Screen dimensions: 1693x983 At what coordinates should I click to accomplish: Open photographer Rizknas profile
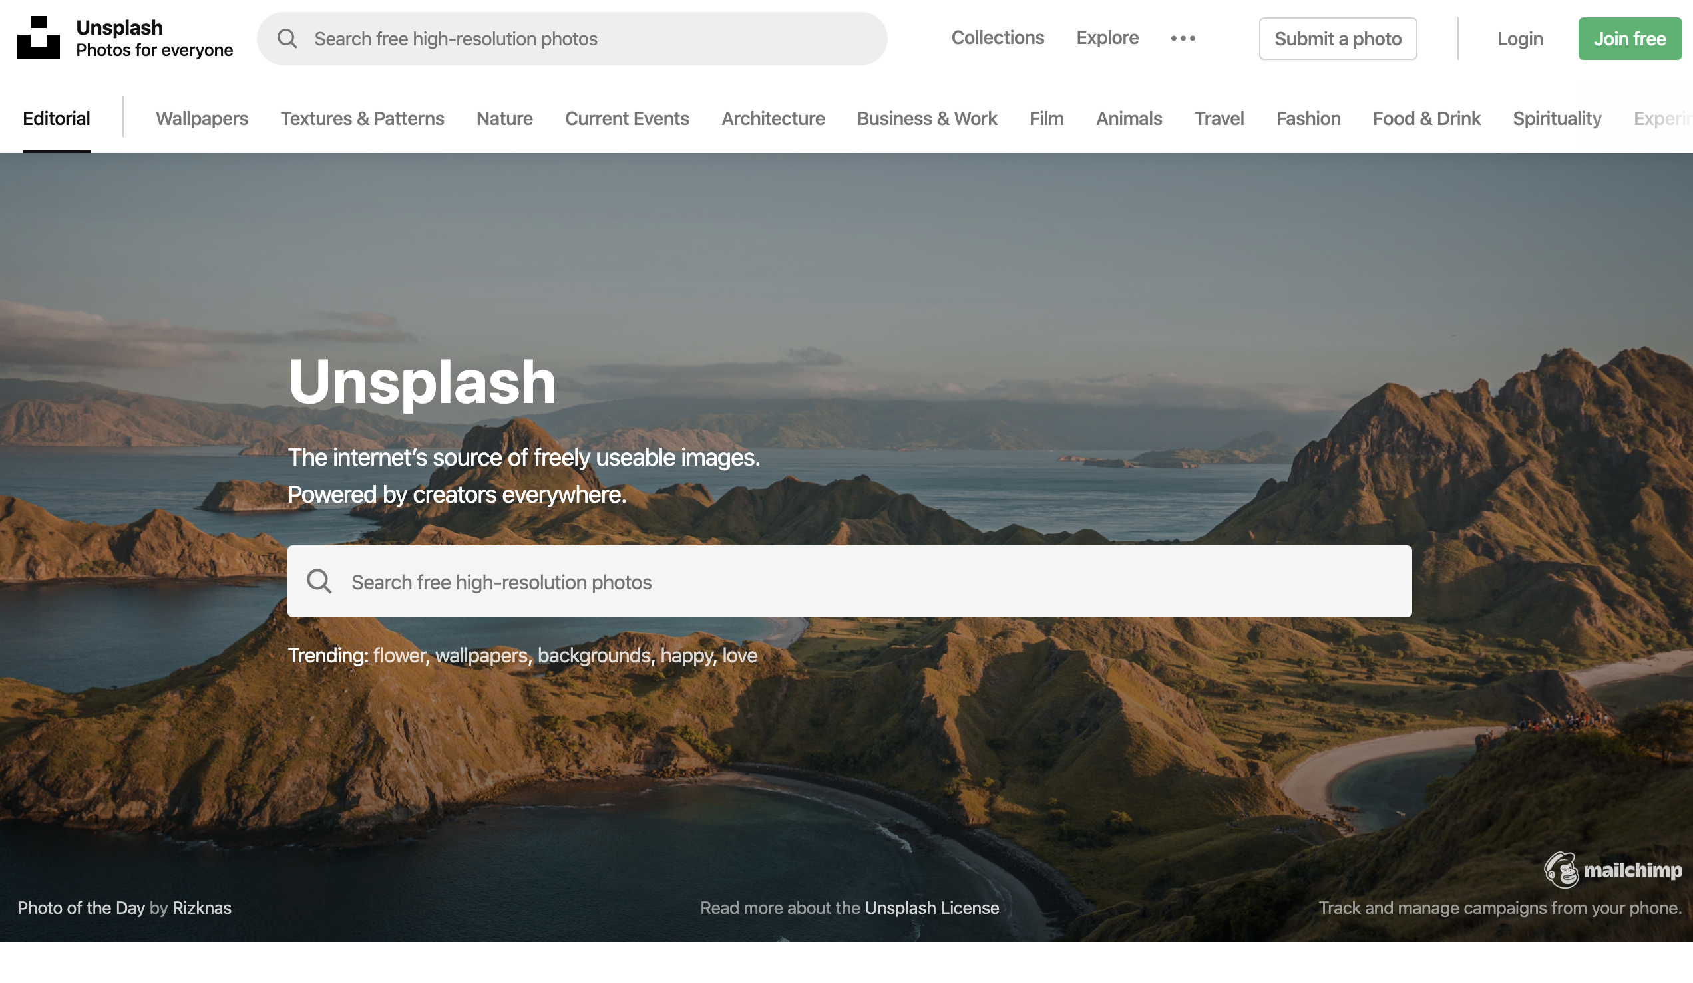pyautogui.click(x=202, y=907)
